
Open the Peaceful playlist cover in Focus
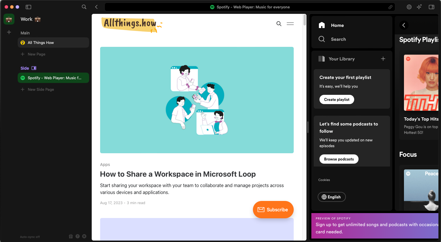click(421, 190)
